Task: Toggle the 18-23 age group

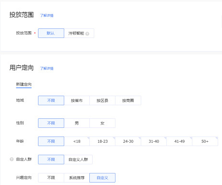Action: click(x=102, y=141)
